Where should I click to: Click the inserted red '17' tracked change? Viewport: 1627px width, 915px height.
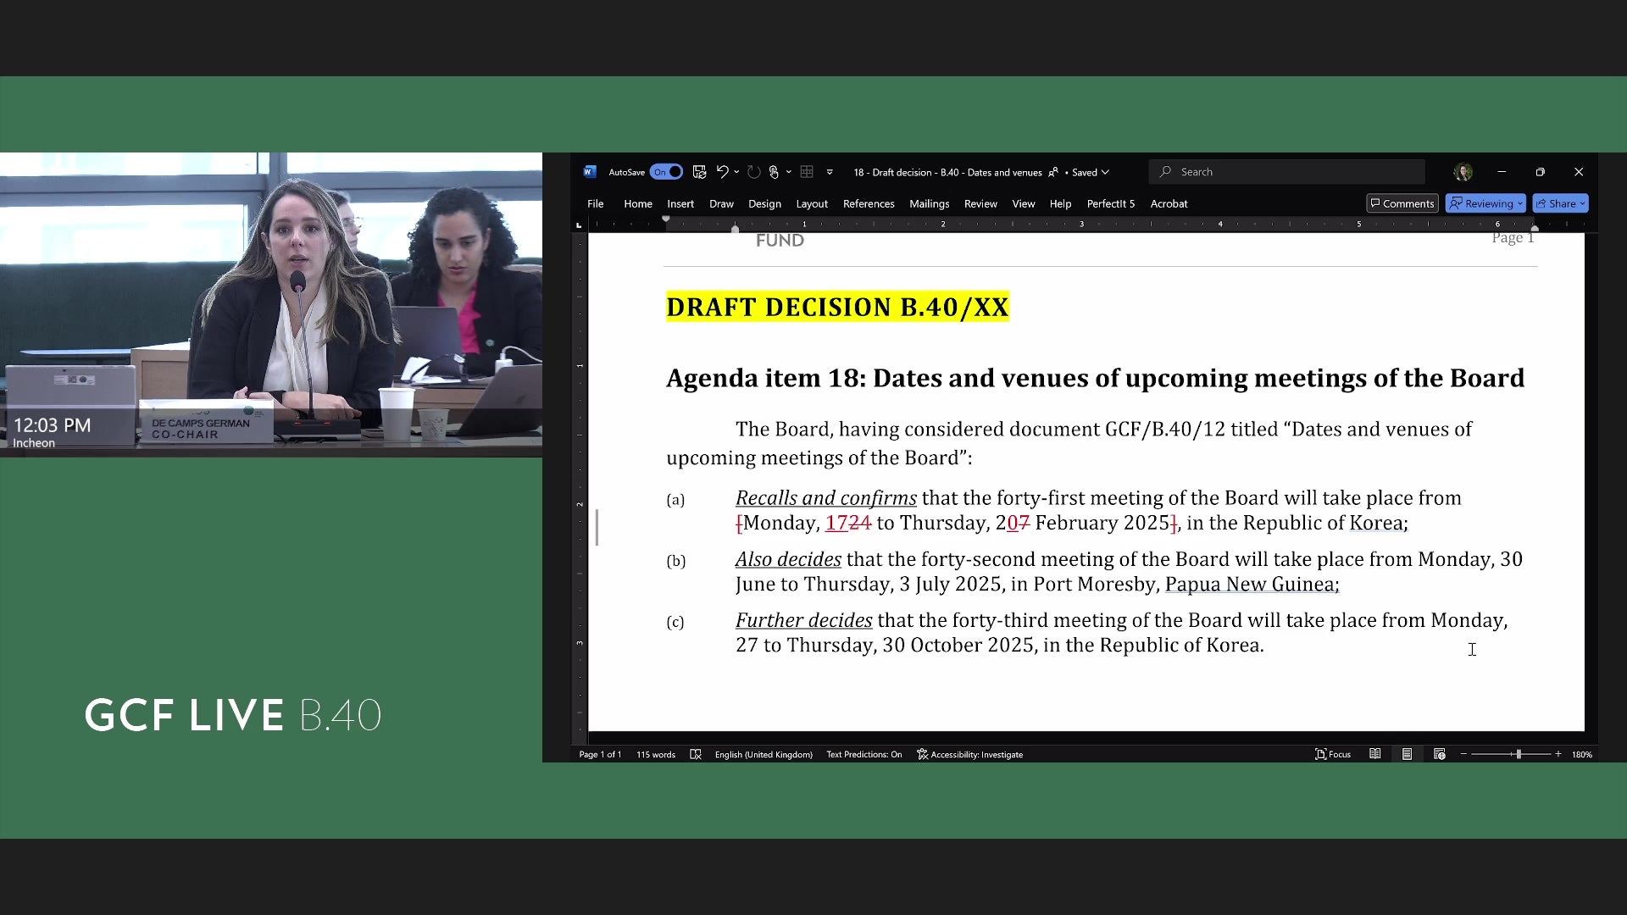click(836, 523)
